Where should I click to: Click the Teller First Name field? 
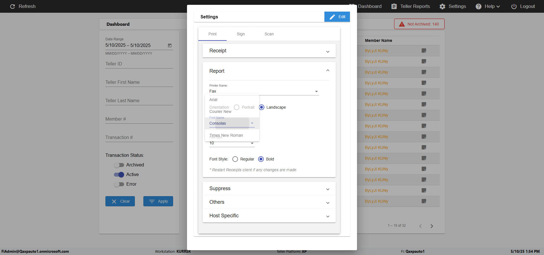point(139,82)
